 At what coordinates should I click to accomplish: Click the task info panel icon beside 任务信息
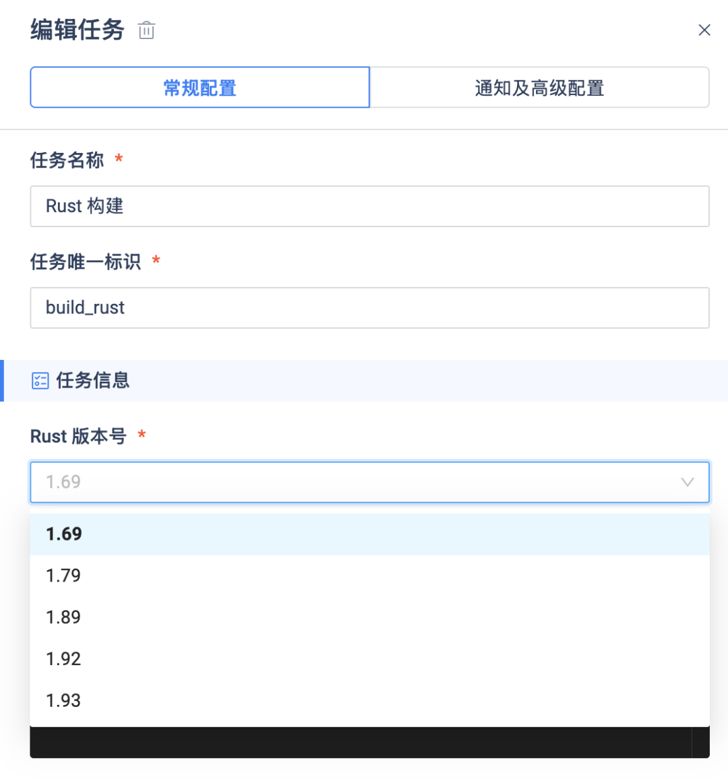pyautogui.click(x=40, y=380)
